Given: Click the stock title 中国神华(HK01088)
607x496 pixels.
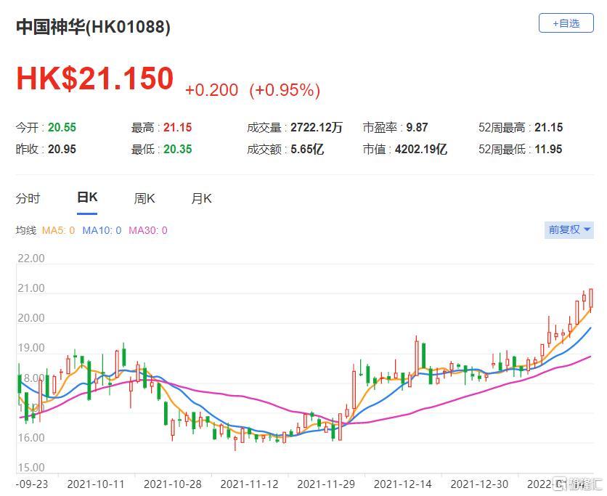Looking at the screenshot, I should [93, 27].
